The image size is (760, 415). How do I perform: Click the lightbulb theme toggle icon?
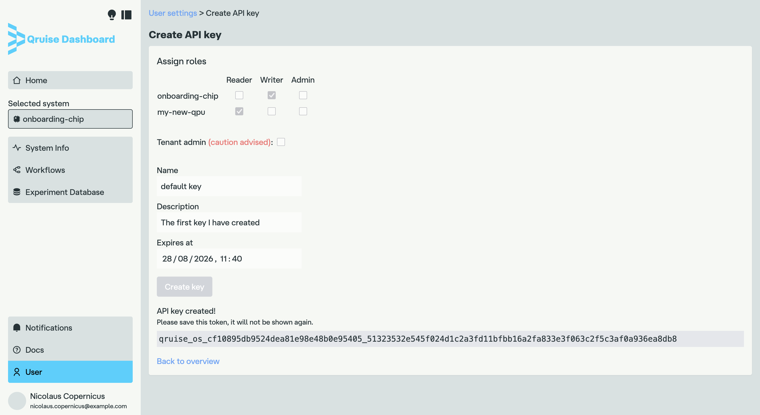[x=112, y=15]
